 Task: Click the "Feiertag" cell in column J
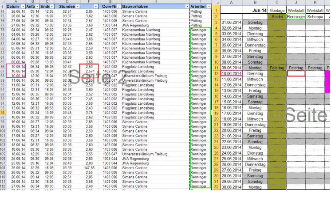coord(296,68)
